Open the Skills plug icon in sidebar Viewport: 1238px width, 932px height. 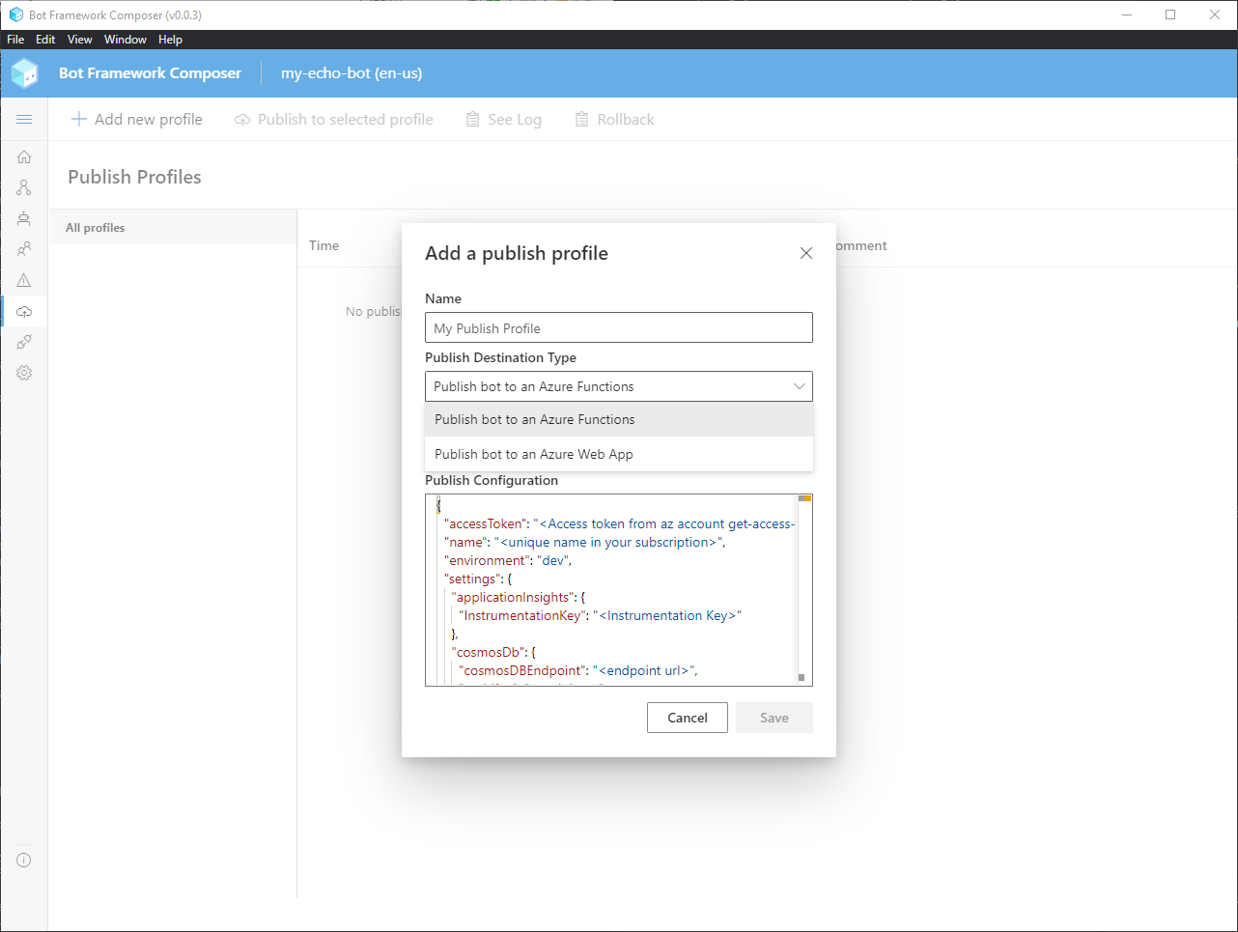[24, 342]
